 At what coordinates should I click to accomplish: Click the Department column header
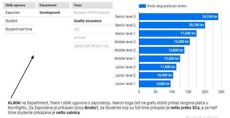[53, 5]
